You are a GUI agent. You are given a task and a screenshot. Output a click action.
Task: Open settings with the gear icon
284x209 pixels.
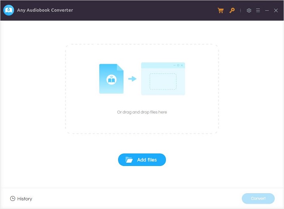249,11
